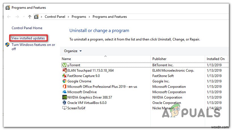232x130 pixels.
Task: Go to Control Panel Home
Action: click(27, 28)
